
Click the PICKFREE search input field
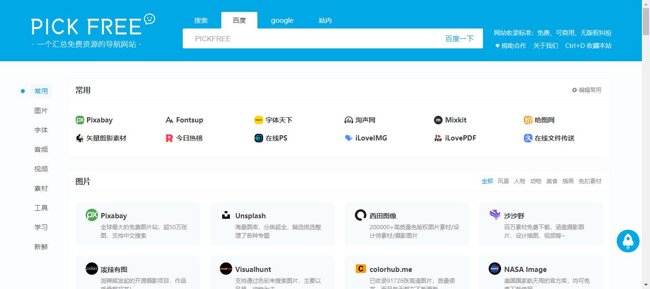[309, 38]
